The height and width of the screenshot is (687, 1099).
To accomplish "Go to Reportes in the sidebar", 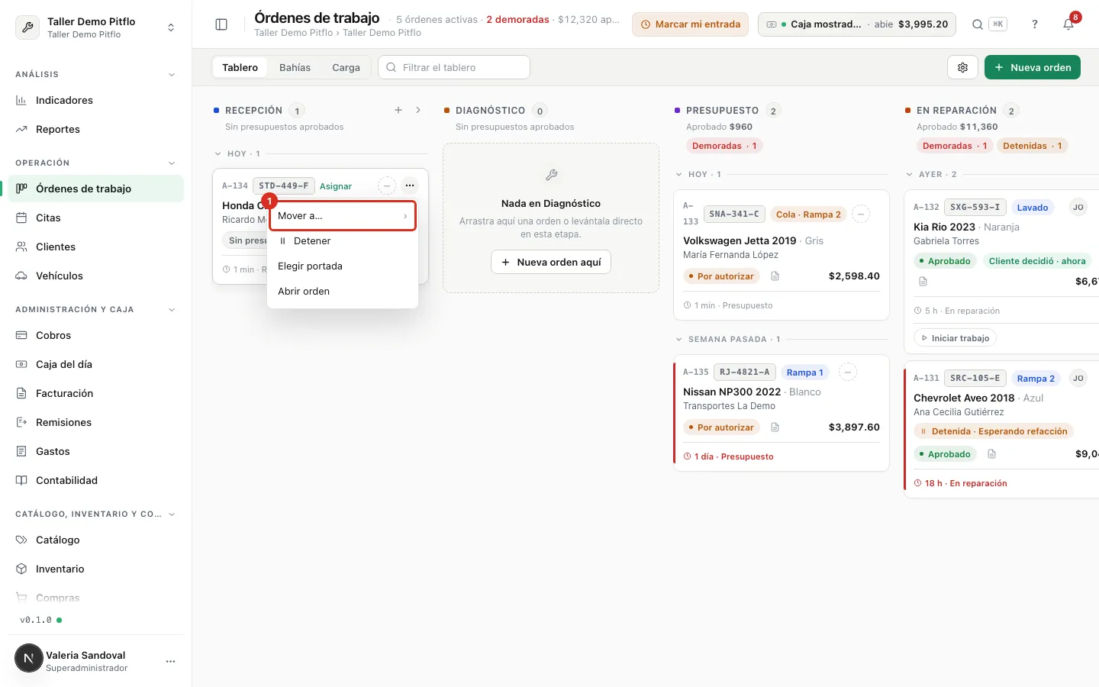I will click(x=95, y=129).
